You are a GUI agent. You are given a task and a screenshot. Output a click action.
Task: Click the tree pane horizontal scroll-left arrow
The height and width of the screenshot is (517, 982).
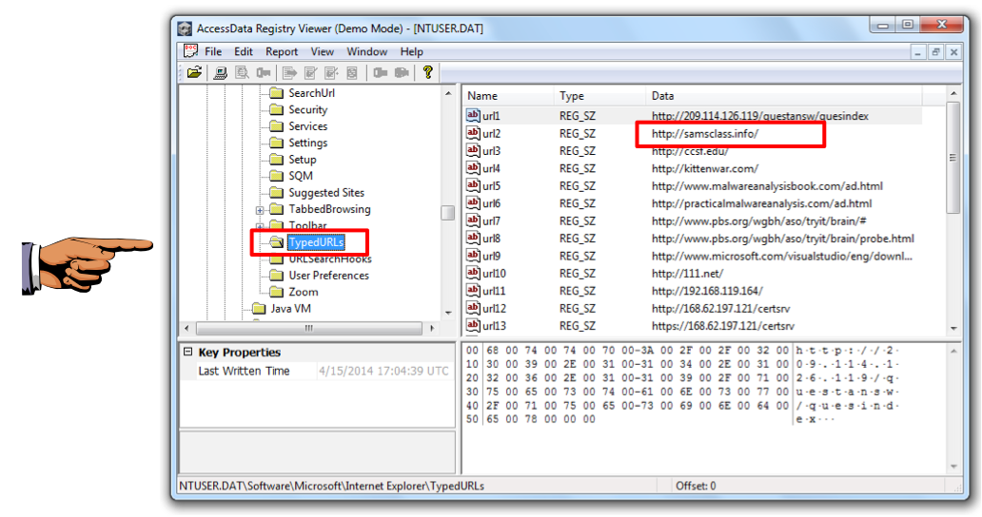coord(187,328)
